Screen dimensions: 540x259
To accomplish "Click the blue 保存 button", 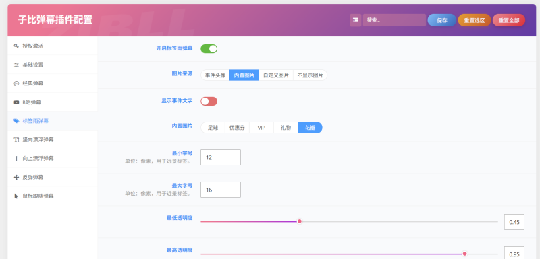I will click(x=442, y=20).
